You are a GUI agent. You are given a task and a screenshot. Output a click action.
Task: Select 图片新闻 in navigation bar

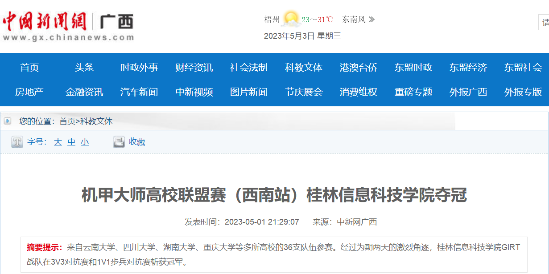click(x=249, y=92)
